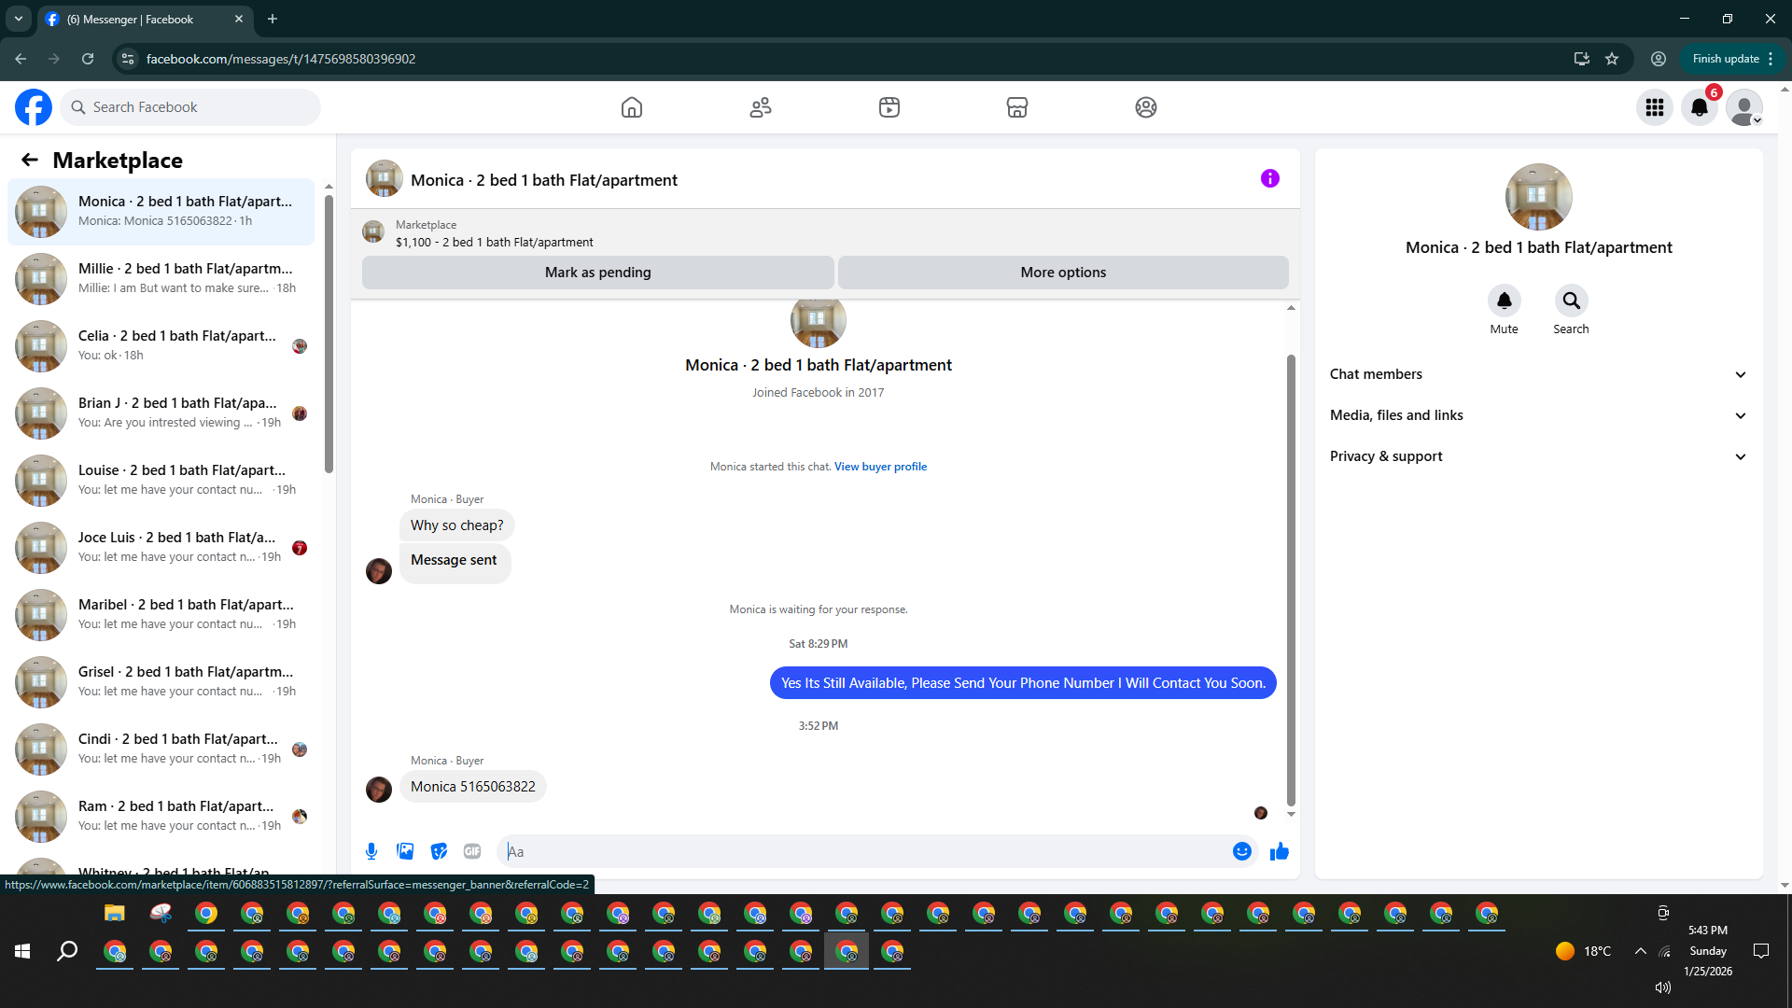Open the account profile menu

pyautogui.click(x=1744, y=107)
